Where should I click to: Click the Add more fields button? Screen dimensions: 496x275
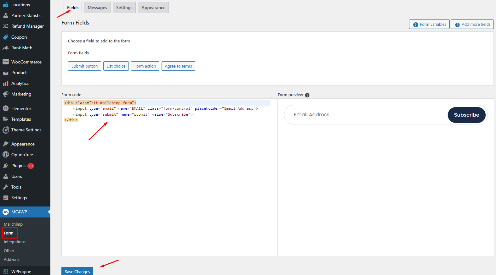pos(472,24)
